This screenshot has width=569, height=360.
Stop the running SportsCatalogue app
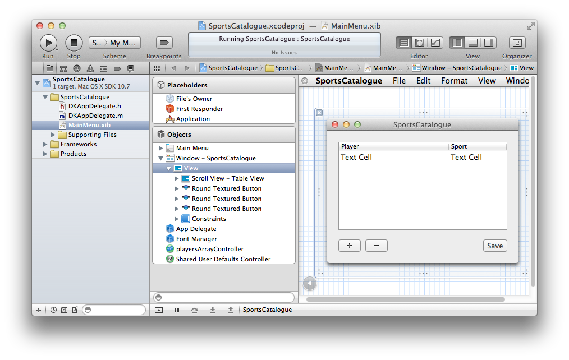[74, 43]
